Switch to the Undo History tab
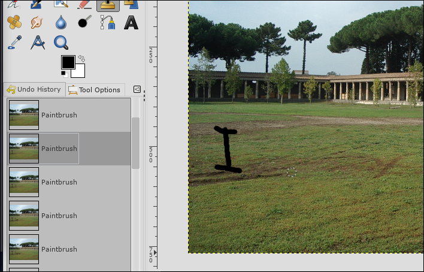 click(x=34, y=89)
